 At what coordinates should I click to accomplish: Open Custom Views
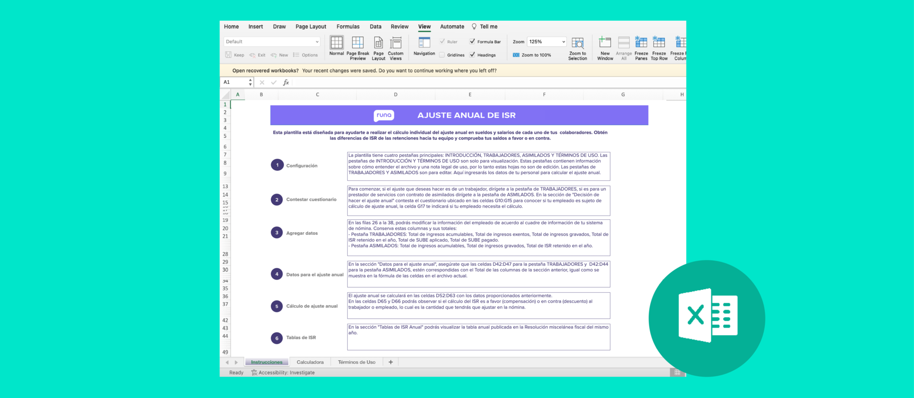click(395, 48)
